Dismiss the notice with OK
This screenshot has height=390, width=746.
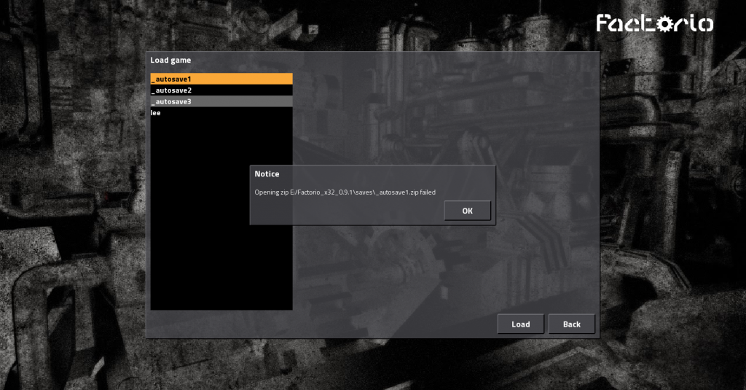[467, 211]
